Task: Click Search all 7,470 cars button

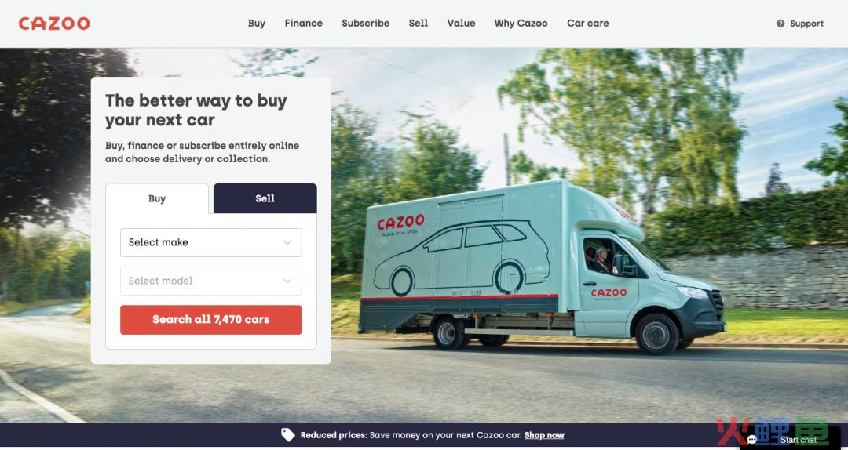Action: point(211,320)
